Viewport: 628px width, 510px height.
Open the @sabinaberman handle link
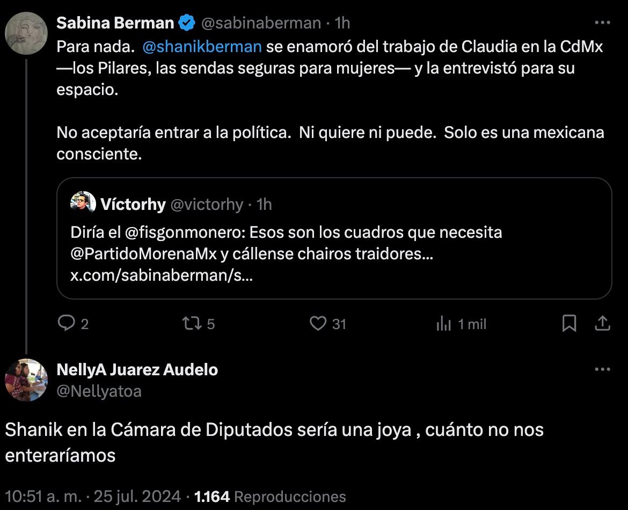261,23
